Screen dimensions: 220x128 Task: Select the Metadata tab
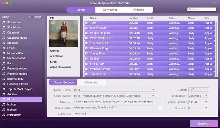coord(91,82)
